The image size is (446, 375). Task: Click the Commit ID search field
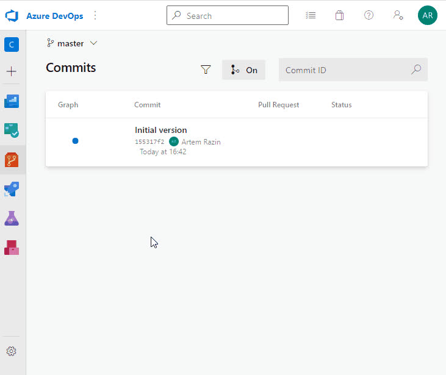[x=345, y=70]
